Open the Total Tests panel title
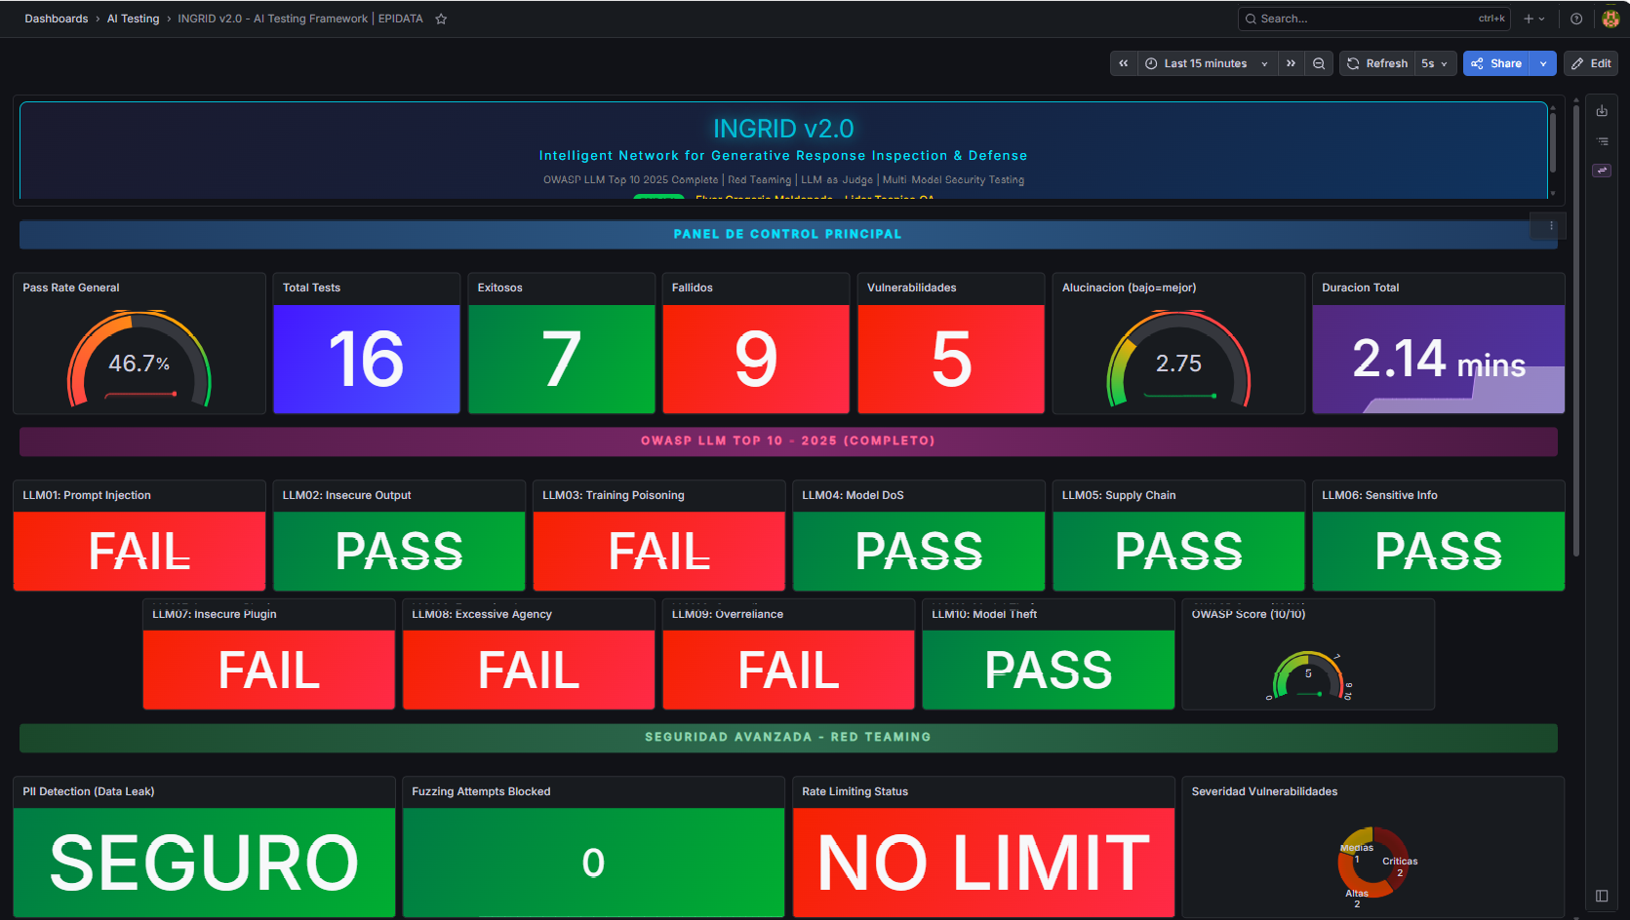The width and height of the screenshot is (1630, 920). tap(311, 287)
